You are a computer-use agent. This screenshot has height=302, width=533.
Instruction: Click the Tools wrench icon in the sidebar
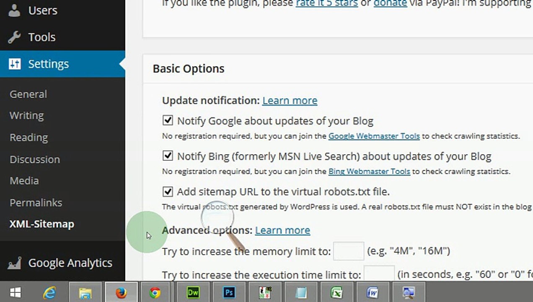[14, 37]
